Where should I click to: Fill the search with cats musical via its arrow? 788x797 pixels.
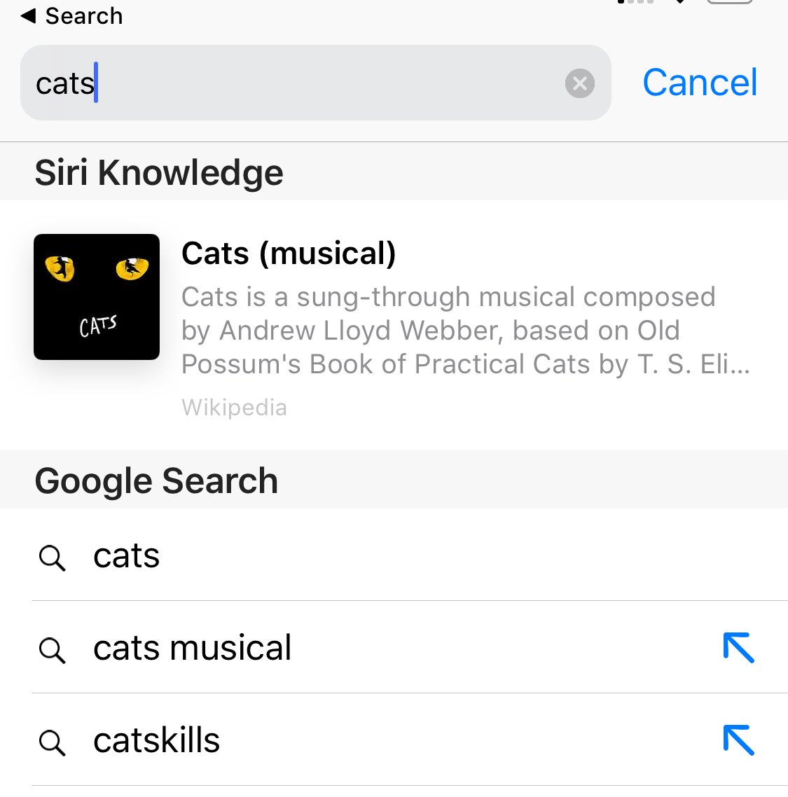coord(739,648)
